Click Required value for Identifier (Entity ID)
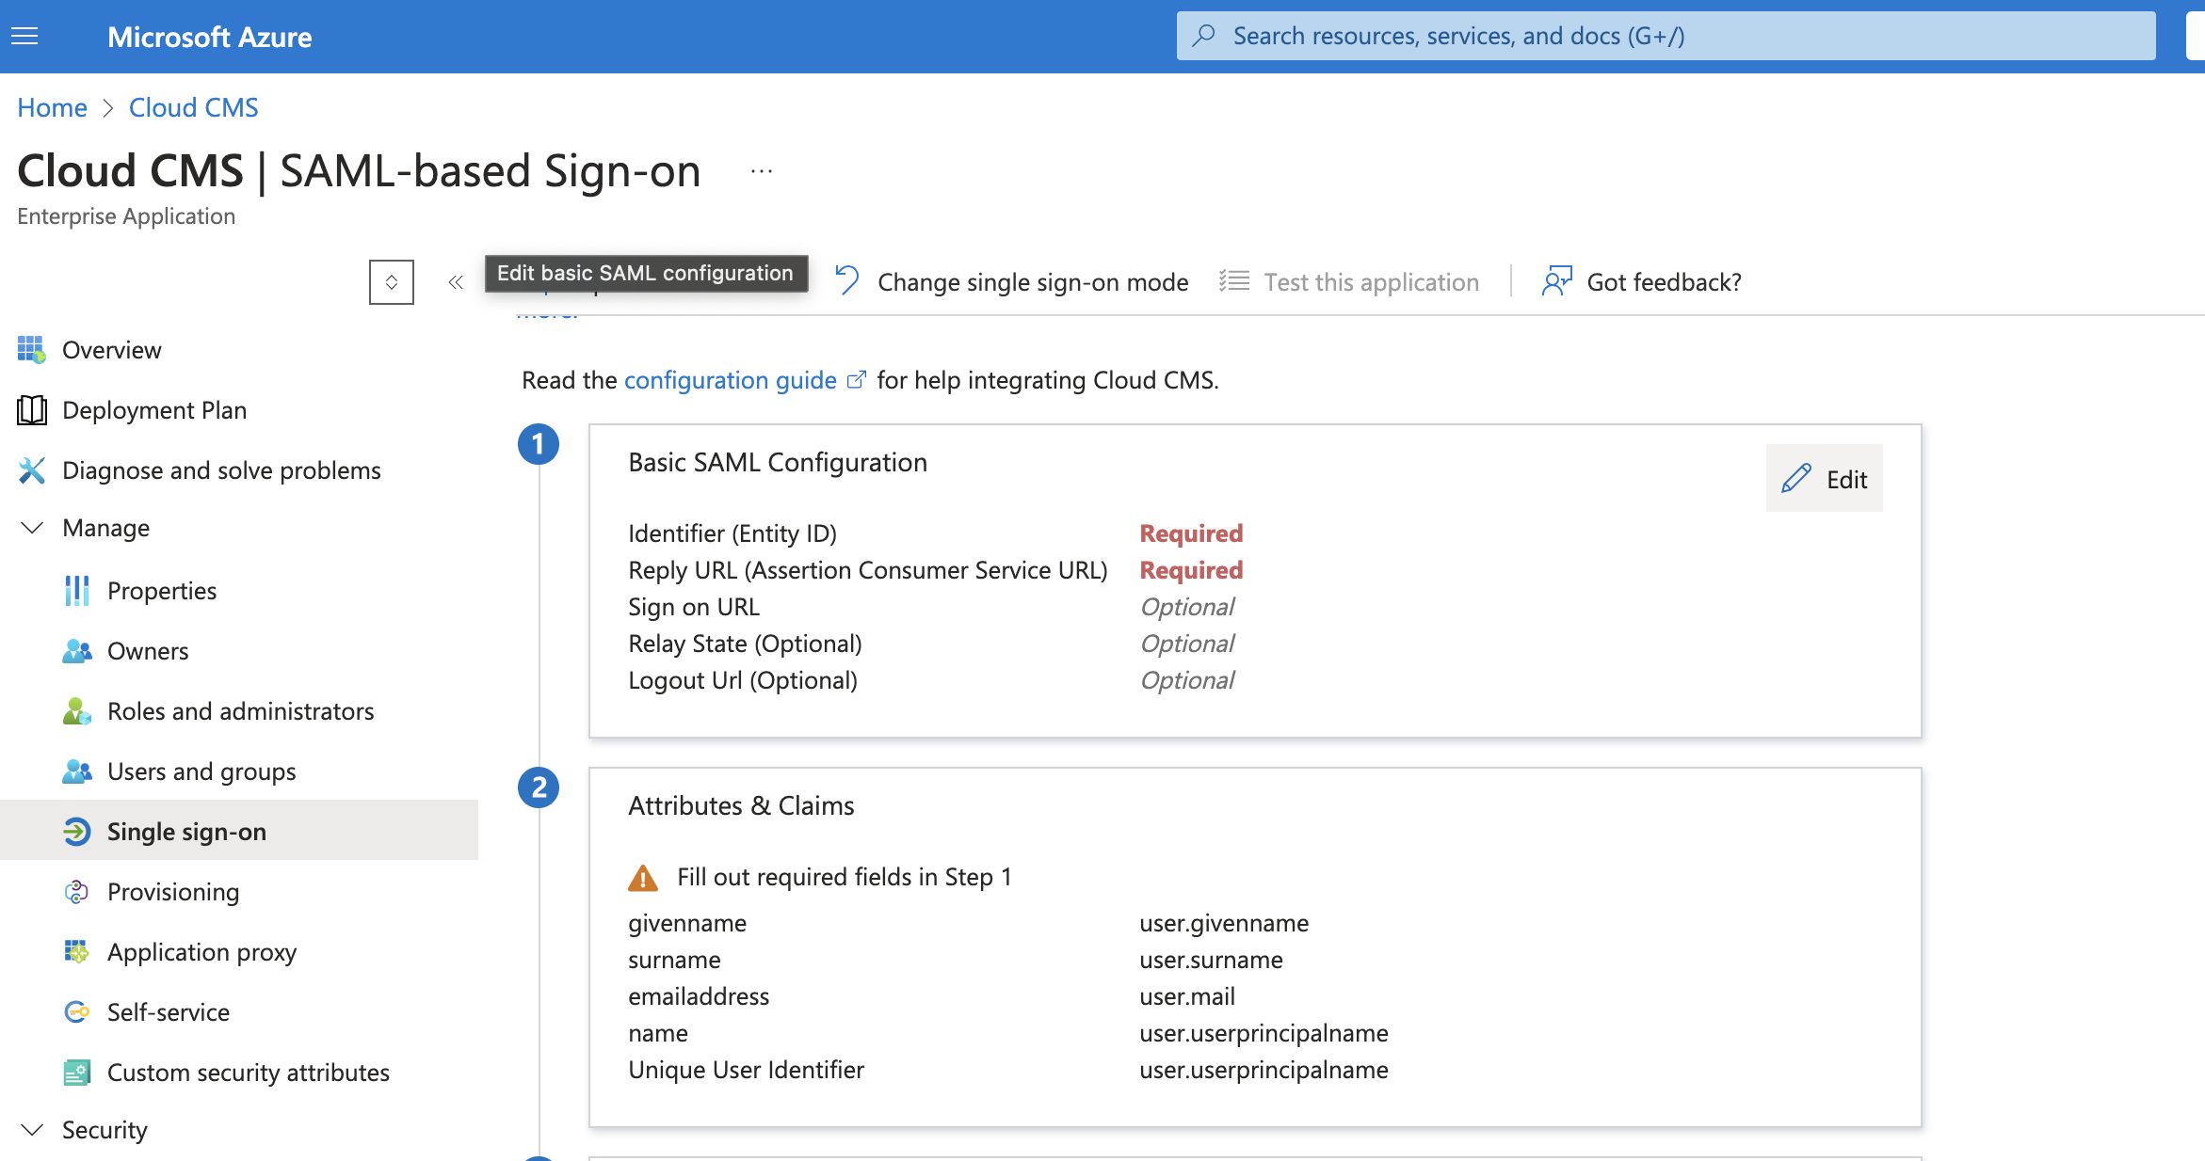 pos(1191,533)
